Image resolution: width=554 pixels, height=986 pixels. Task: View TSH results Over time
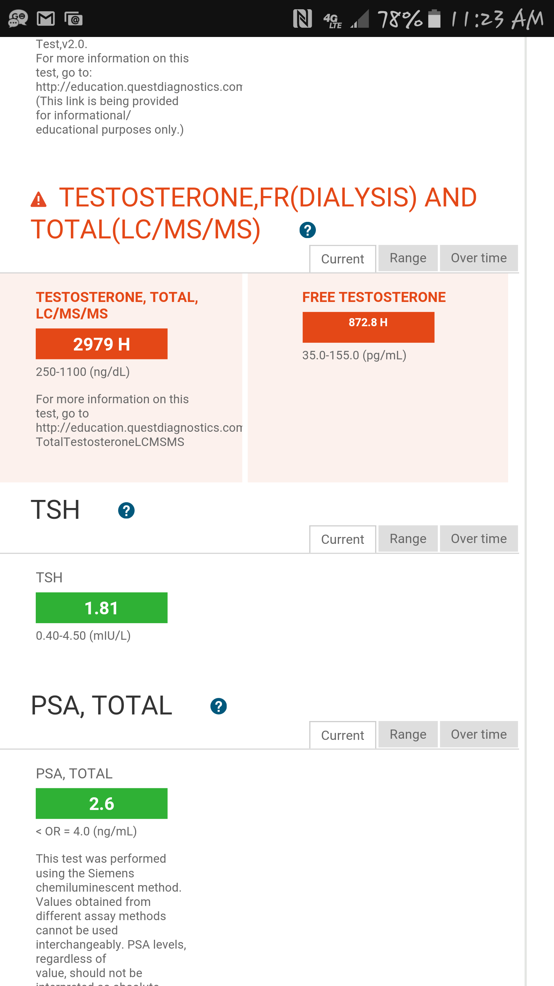coord(479,538)
